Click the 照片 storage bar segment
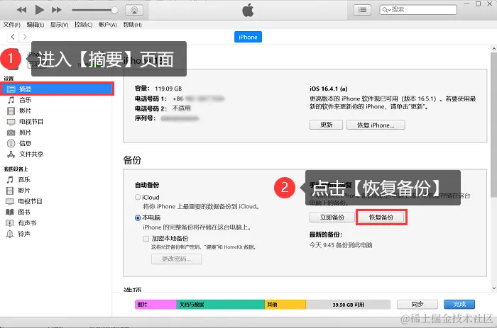 pos(155,305)
